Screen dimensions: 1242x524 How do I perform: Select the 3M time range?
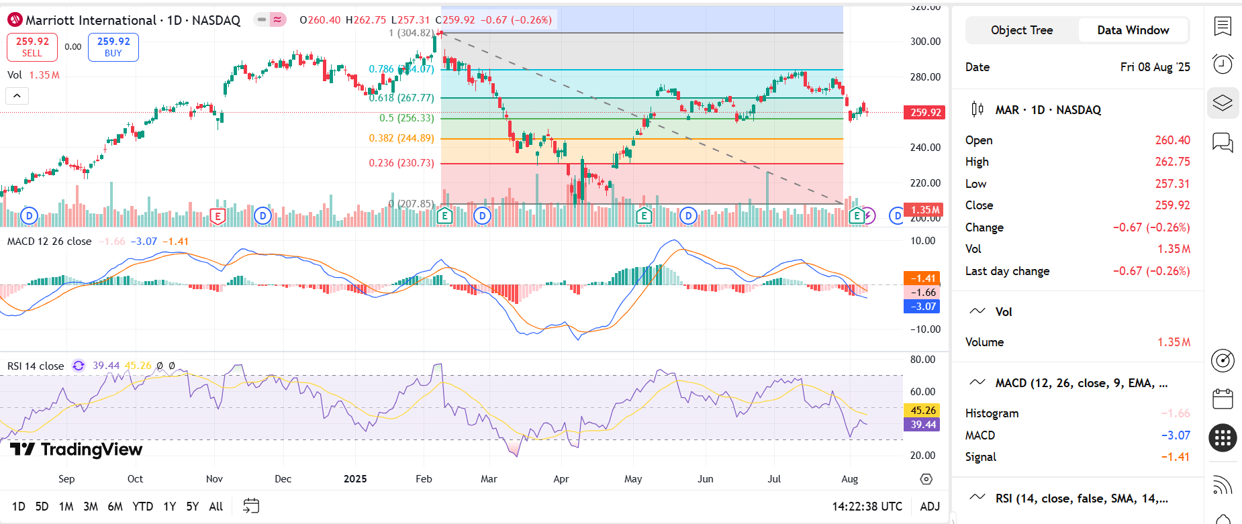[x=91, y=507]
